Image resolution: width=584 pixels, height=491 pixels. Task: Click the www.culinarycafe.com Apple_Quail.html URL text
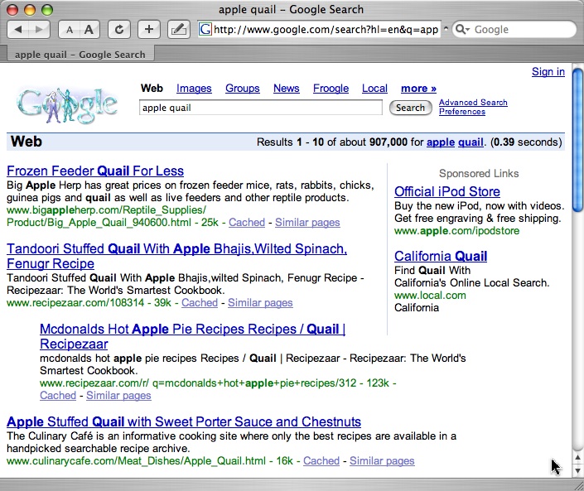tap(136, 461)
